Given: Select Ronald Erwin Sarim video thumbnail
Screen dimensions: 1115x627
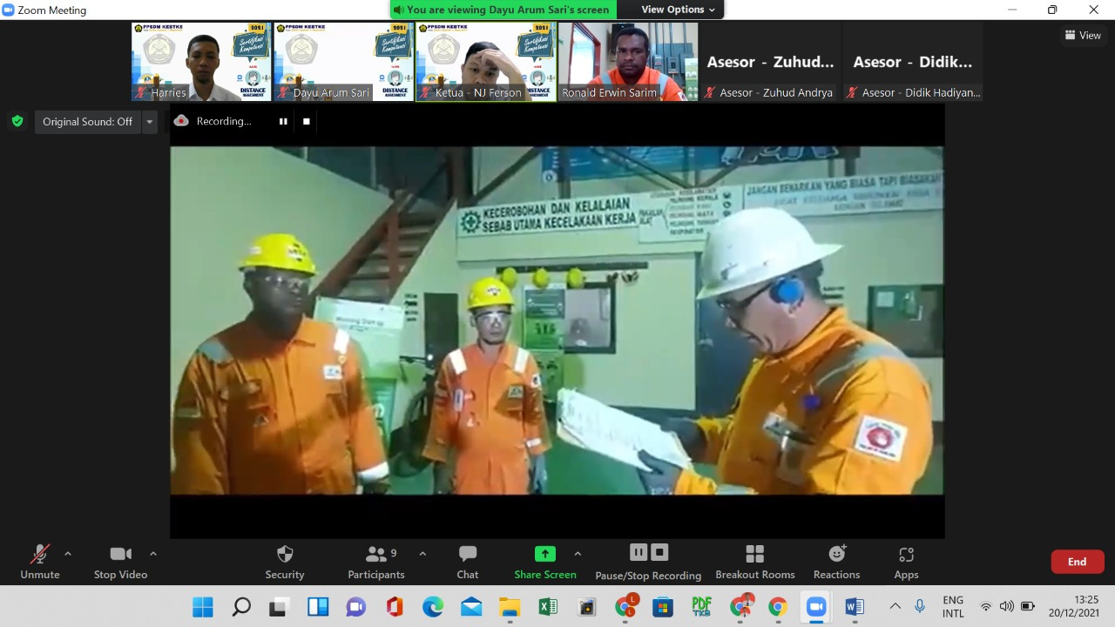Looking at the screenshot, I should tap(628, 62).
